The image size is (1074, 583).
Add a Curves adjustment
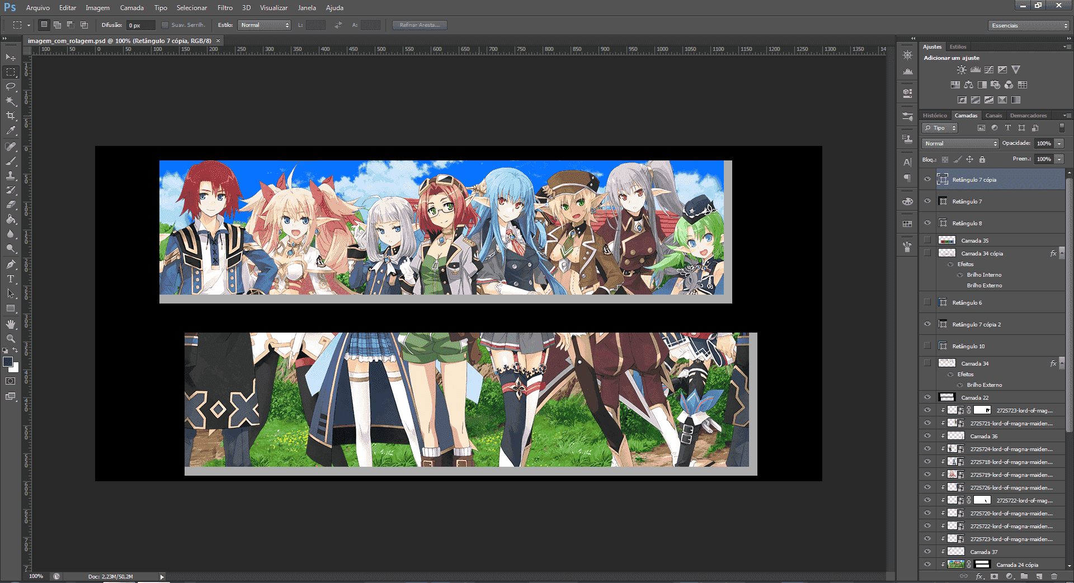[989, 70]
